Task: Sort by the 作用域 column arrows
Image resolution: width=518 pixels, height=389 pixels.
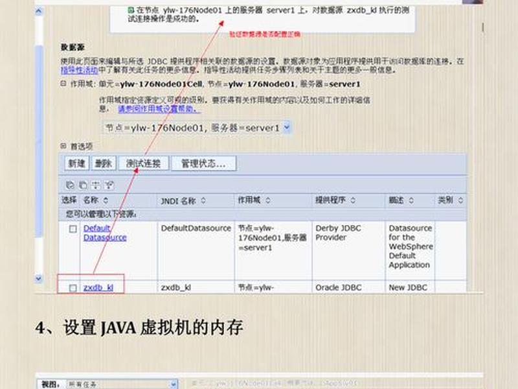Action: [x=267, y=200]
